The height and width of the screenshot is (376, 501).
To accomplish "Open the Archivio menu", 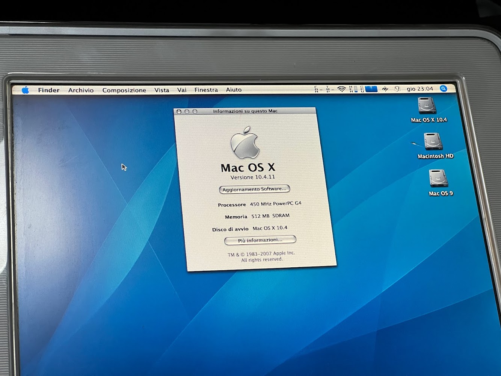I will (x=81, y=90).
